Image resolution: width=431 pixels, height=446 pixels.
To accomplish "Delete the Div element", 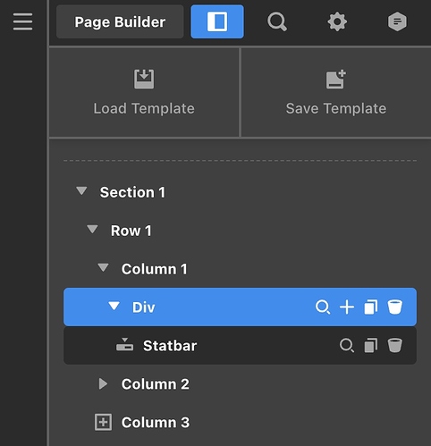I will (395, 307).
